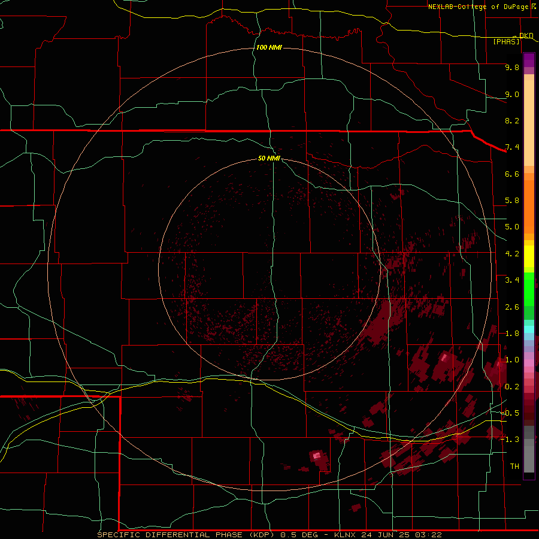The width and height of the screenshot is (539, 539).
Task: Click the 3.4 value on the color scale
Action: (x=512, y=280)
